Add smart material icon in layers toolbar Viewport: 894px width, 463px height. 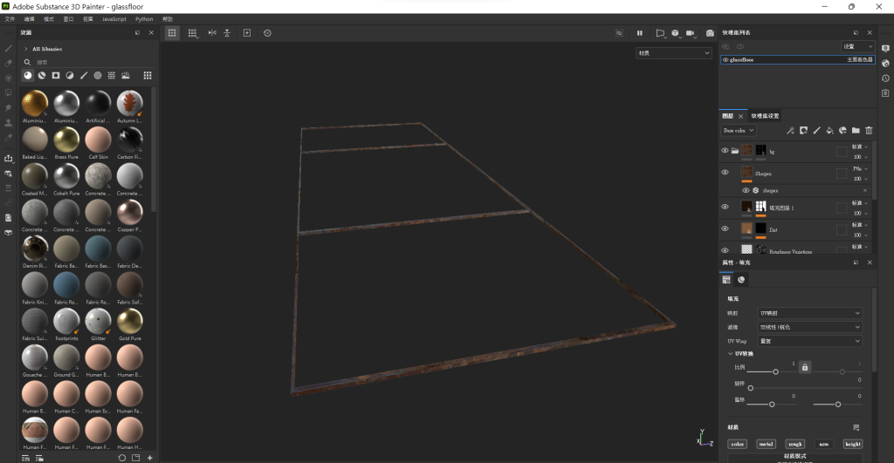(842, 131)
